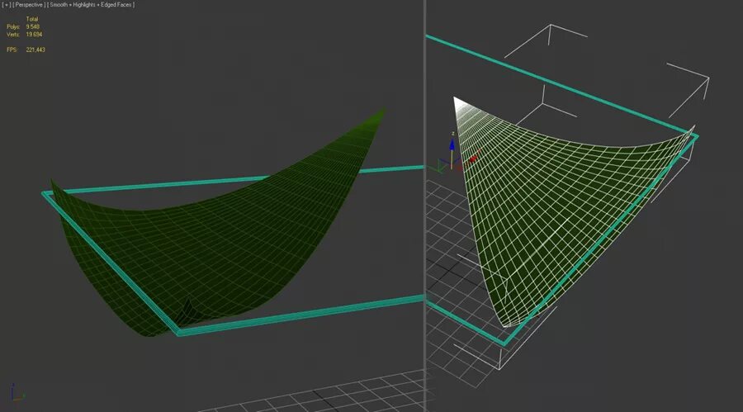This screenshot has width=743, height=412.
Task: Open the Perspective viewport view menu
Action: coord(29,5)
